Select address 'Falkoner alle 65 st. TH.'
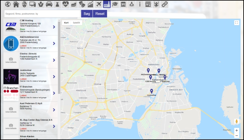This screenshot has height=140, width=244. 30,40
